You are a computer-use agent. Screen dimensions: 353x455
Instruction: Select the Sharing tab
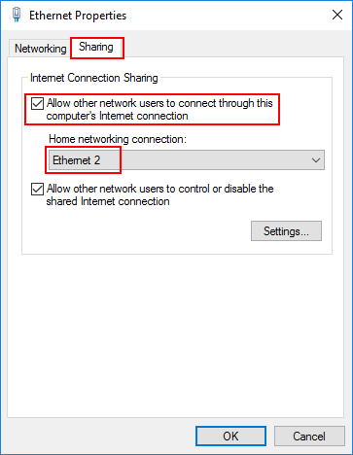click(96, 47)
